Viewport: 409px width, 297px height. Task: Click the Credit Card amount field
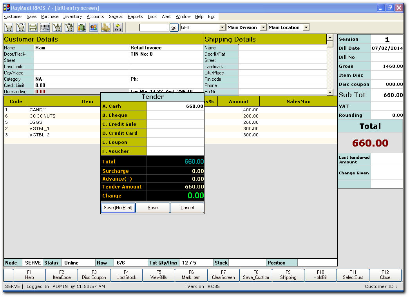click(175, 133)
